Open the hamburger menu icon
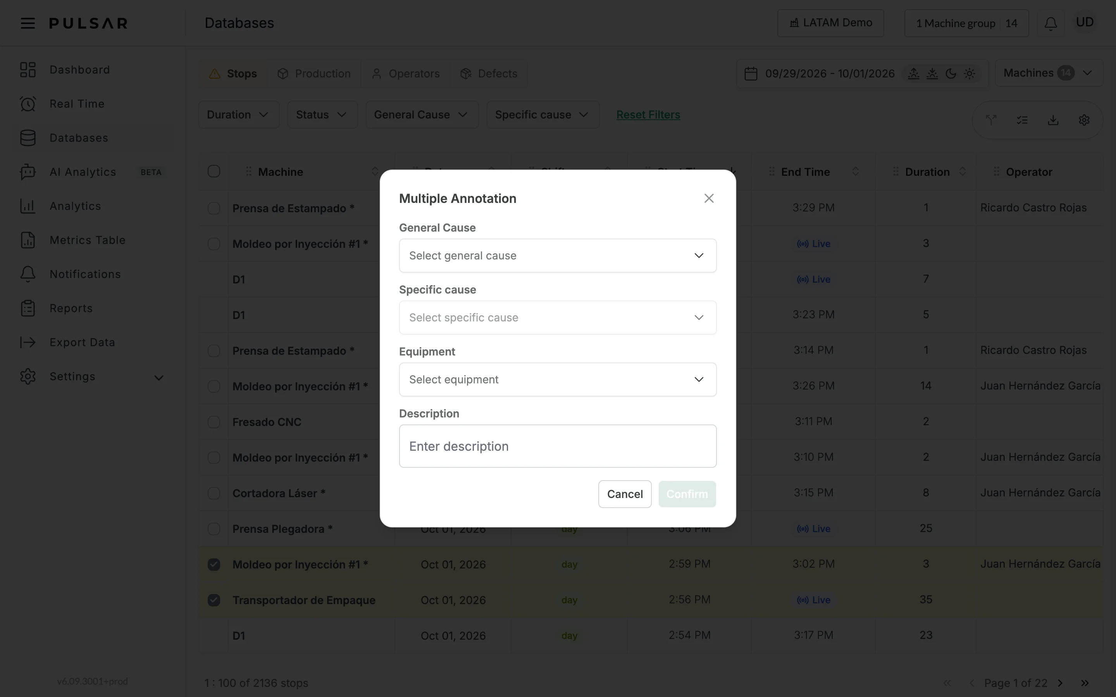The height and width of the screenshot is (697, 1116). coord(28,23)
